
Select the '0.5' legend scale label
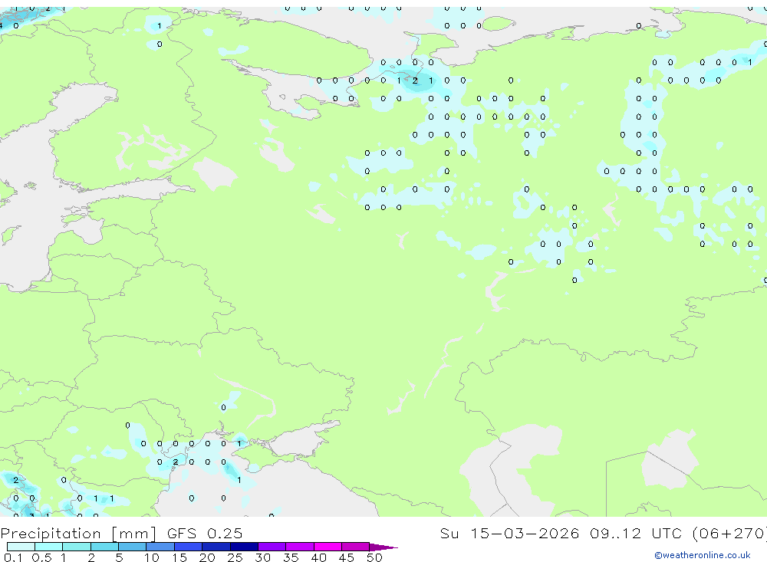(x=41, y=557)
